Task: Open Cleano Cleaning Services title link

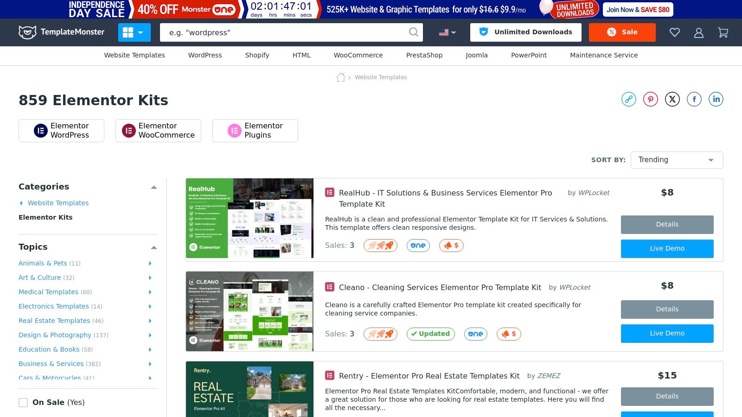Action: click(440, 287)
